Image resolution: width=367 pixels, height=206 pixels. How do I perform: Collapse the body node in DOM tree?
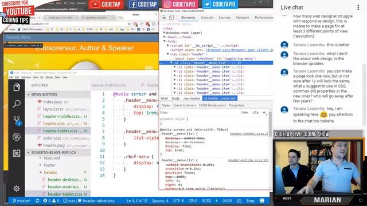pos(165,41)
